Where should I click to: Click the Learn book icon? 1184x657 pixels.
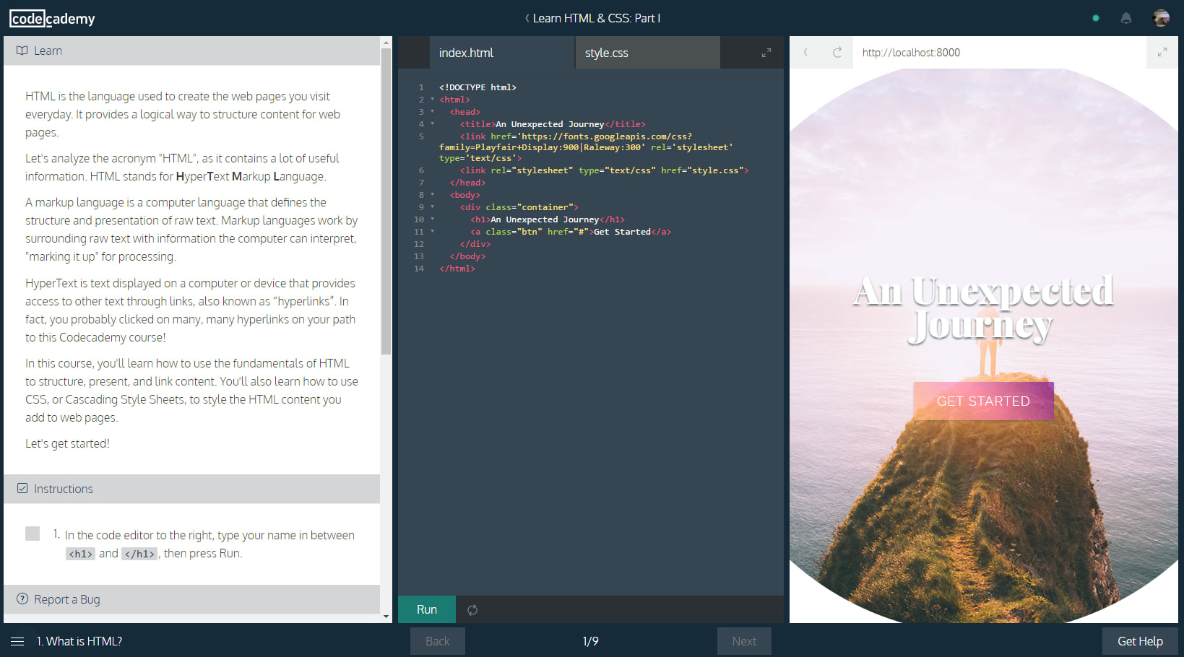coord(22,51)
